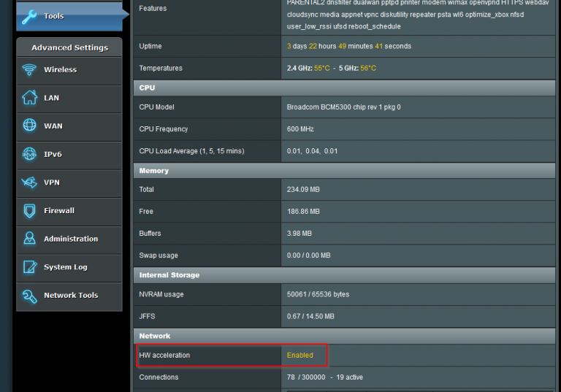
Task: Click the VPN arrows icon
Action: pos(29,182)
